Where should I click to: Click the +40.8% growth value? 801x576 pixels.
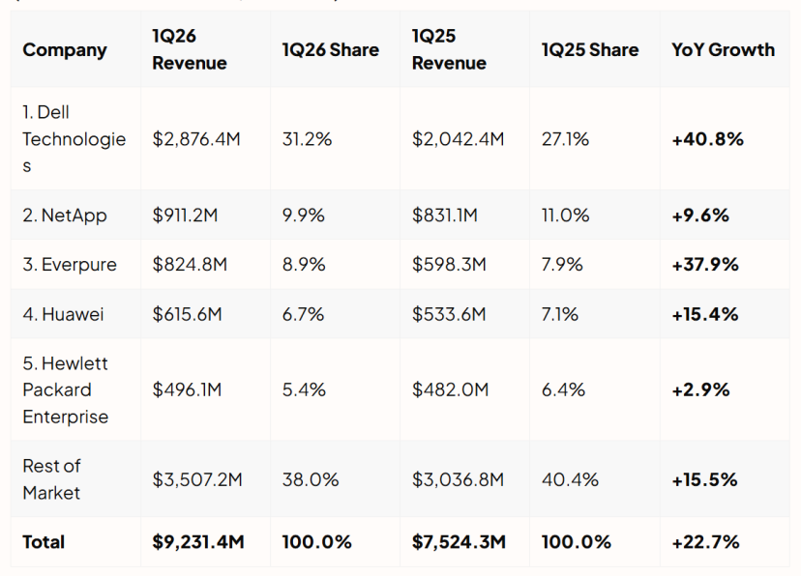point(707,139)
